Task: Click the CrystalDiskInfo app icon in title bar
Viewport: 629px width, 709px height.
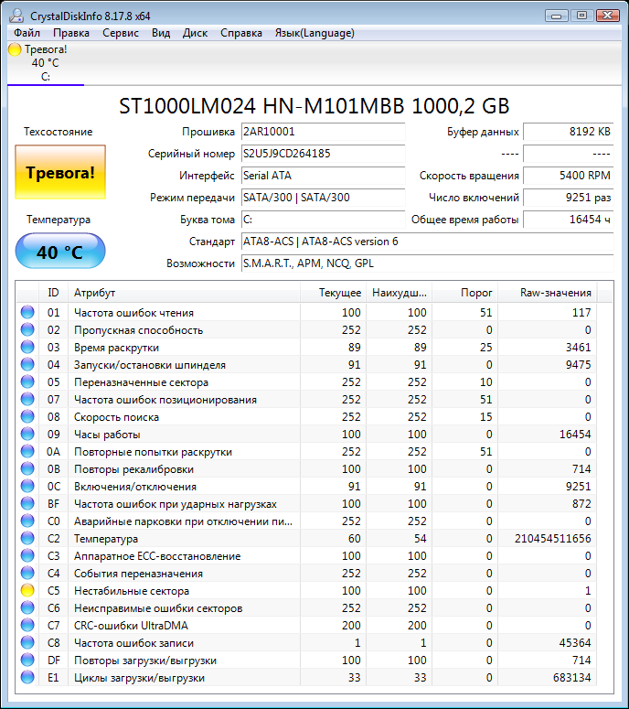Action: [x=16, y=16]
